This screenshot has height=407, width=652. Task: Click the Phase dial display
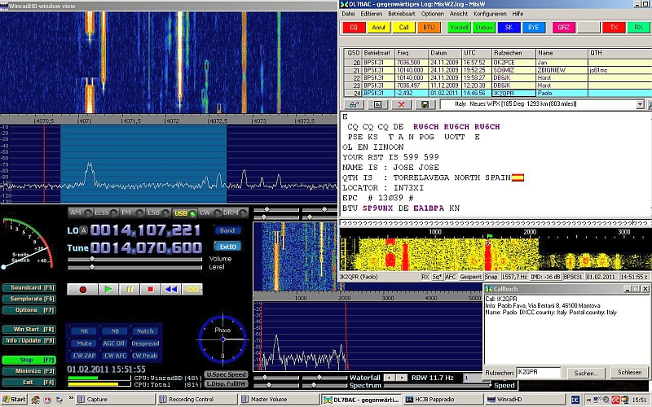click(222, 339)
